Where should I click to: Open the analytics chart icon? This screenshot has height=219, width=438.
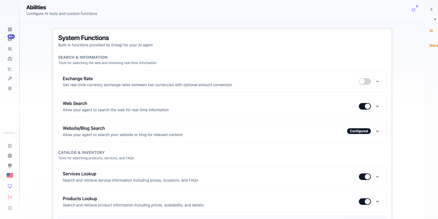pos(10,69)
